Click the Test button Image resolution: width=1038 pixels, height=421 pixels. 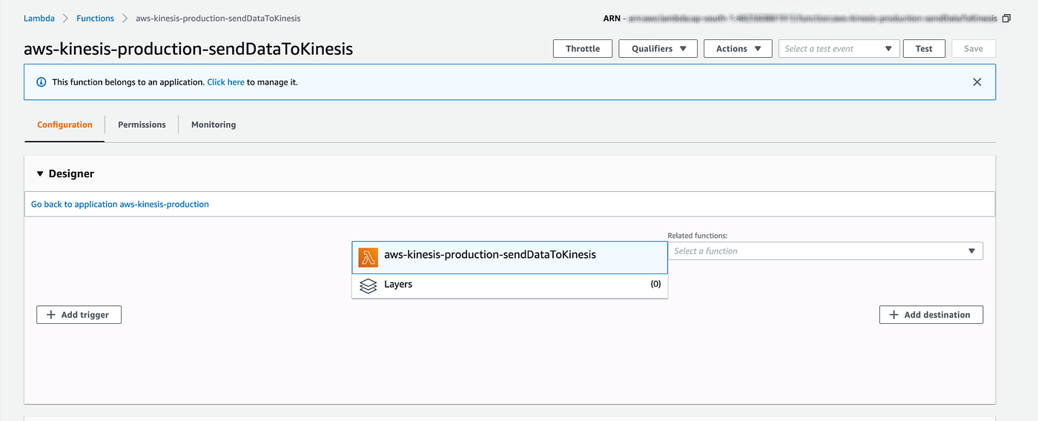(924, 49)
